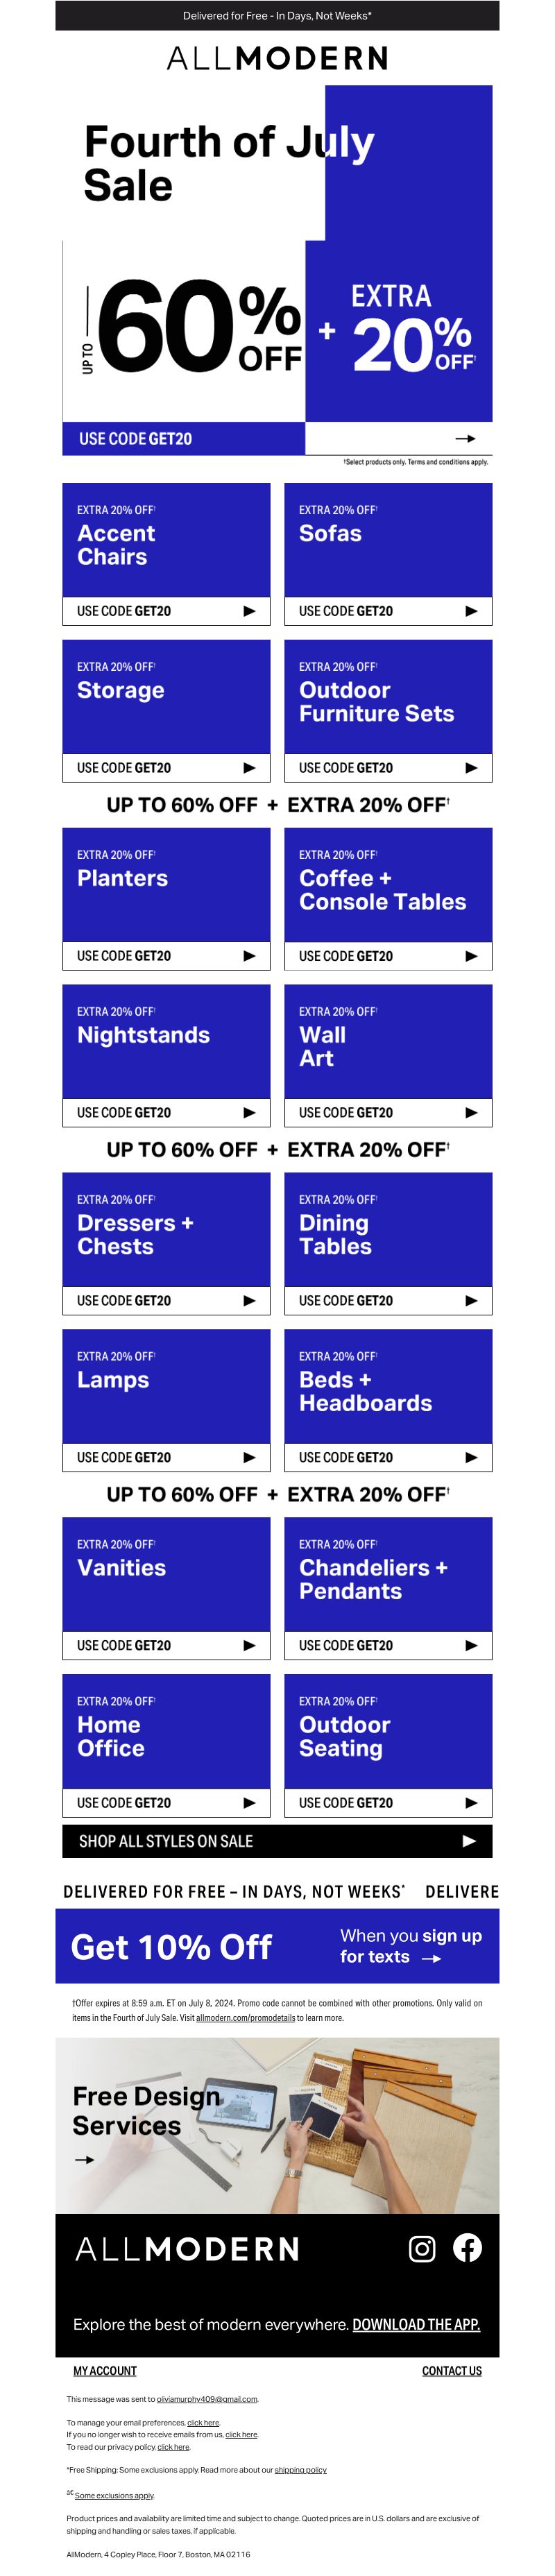The image size is (555, 2576).
Task: Open the DOWNLOAD THE APP link
Action: click(416, 2324)
